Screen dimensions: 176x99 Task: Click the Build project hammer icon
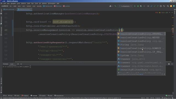115,6
